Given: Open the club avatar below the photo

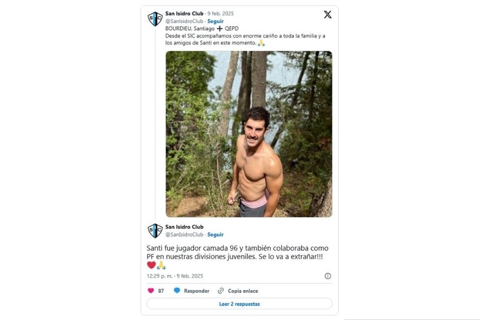Looking at the screenshot, I should coord(155,231).
